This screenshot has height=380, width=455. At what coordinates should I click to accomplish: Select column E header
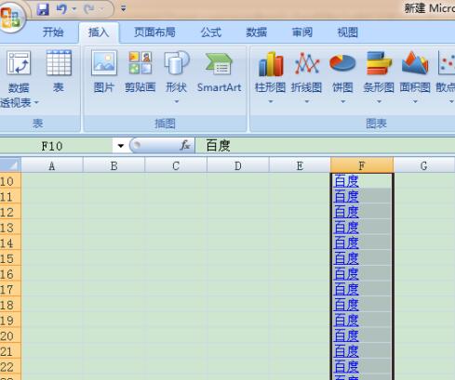300,166
